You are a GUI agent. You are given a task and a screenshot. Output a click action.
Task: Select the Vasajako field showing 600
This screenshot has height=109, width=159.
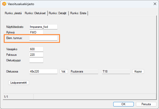pyautogui.click(x=36, y=49)
